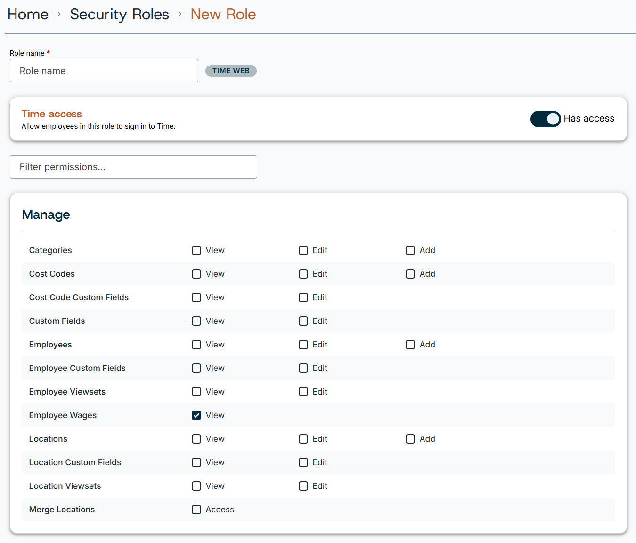Screen dimensions: 636x543
Task: Enable Edit for Location Custom Fields
Action: 303,462
